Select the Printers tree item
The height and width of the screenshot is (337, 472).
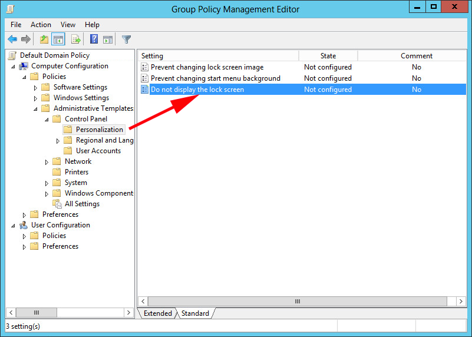coord(77,172)
